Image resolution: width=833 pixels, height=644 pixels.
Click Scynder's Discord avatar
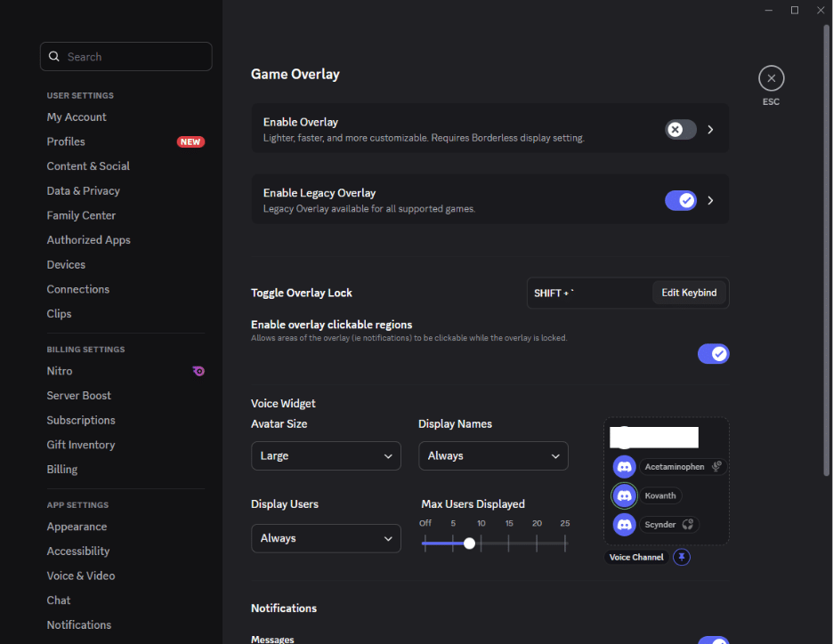pyautogui.click(x=624, y=525)
